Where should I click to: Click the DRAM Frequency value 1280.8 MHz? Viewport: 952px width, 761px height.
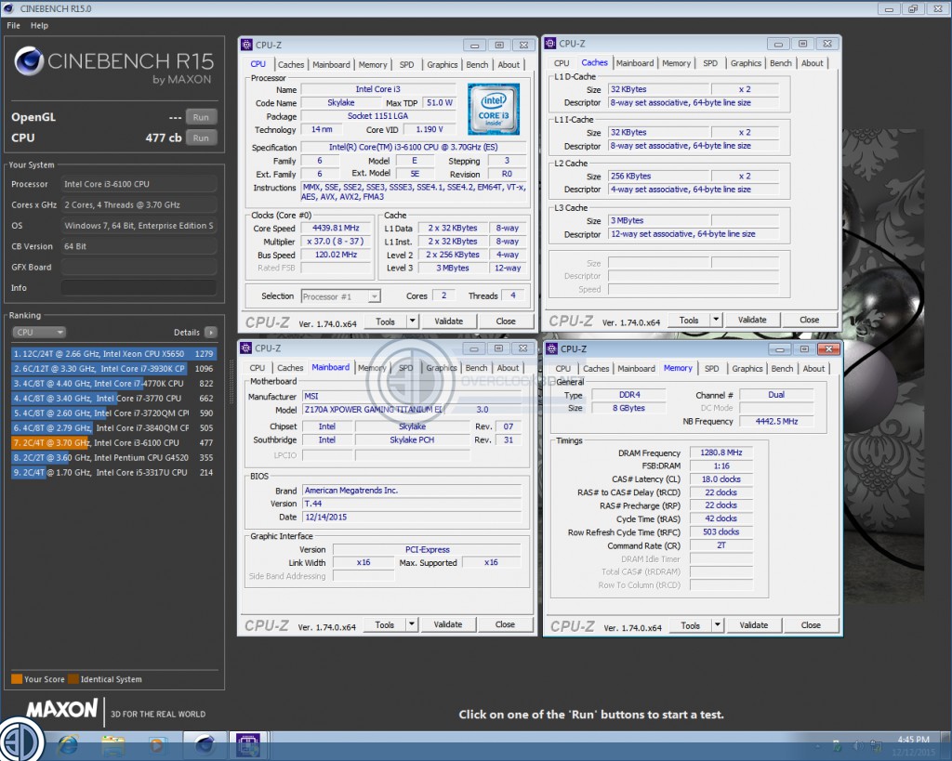tap(721, 453)
